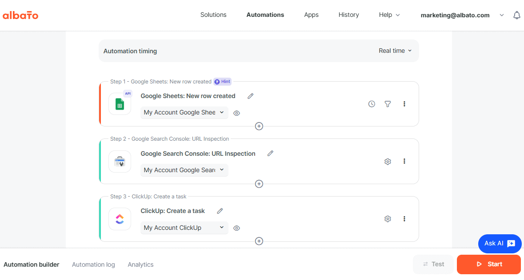This screenshot has height=280, width=524.
Task: Add step after Google Sheets step
Action: pyautogui.click(x=259, y=126)
